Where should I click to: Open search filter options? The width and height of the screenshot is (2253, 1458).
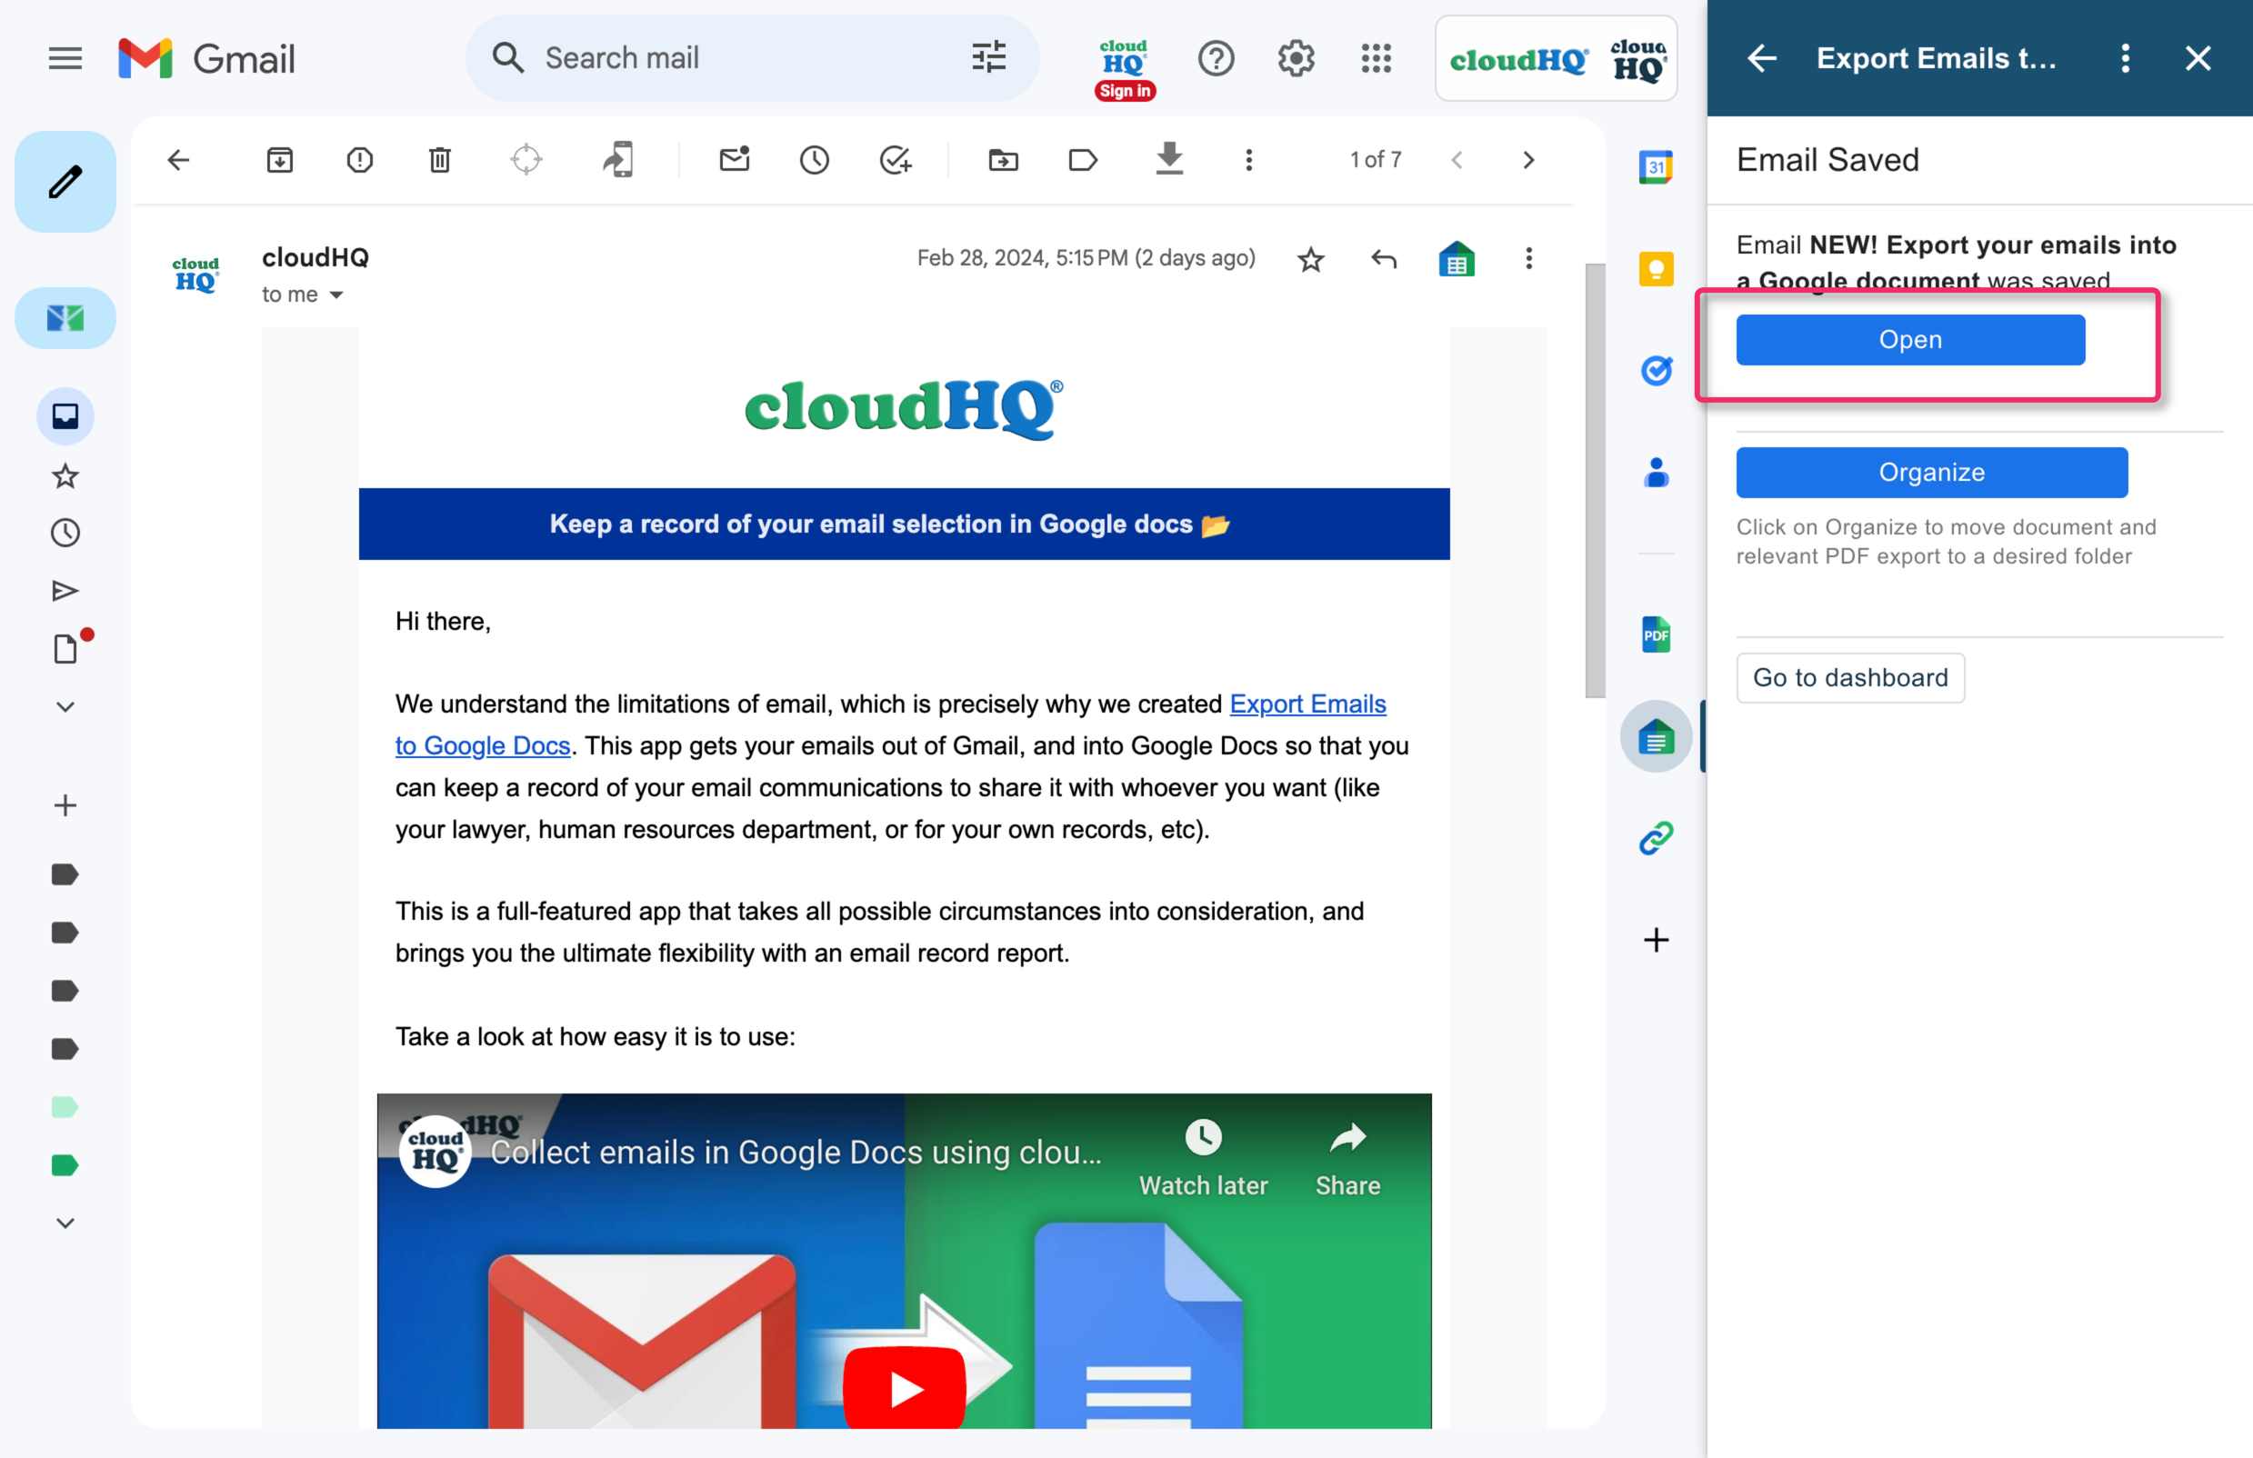coord(988,57)
